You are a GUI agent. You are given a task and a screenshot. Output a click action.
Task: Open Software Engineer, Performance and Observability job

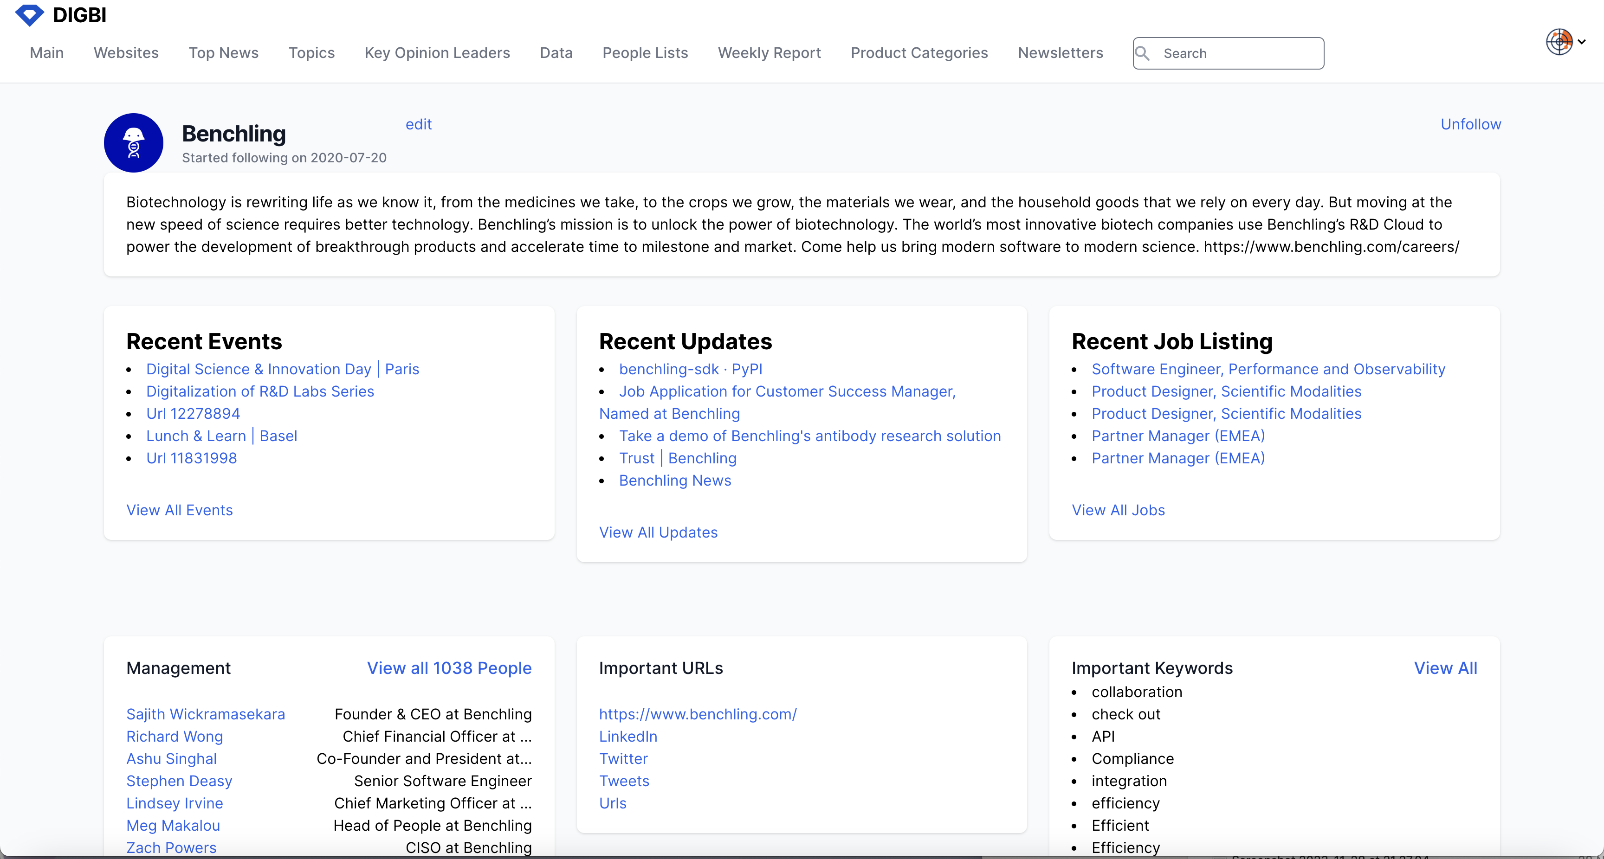(x=1268, y=369)
